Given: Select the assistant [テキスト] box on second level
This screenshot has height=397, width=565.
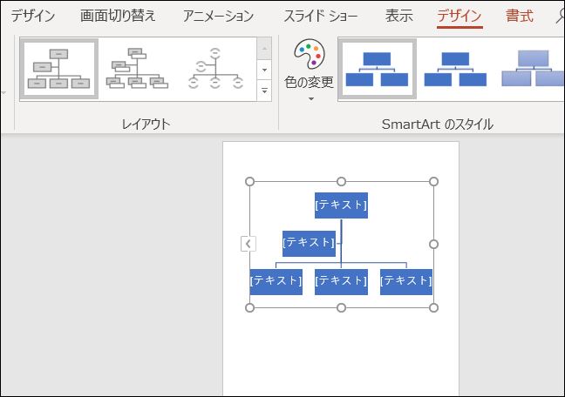Looking at the screenshot, I should [309, 243].
